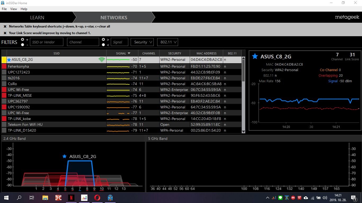Open the 802.11 filter dropdown
This screenshot has height=203, width=362.
[167, 42]
